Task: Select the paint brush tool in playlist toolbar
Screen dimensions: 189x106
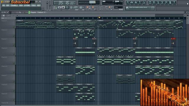Action: click(x=10, y=12)
